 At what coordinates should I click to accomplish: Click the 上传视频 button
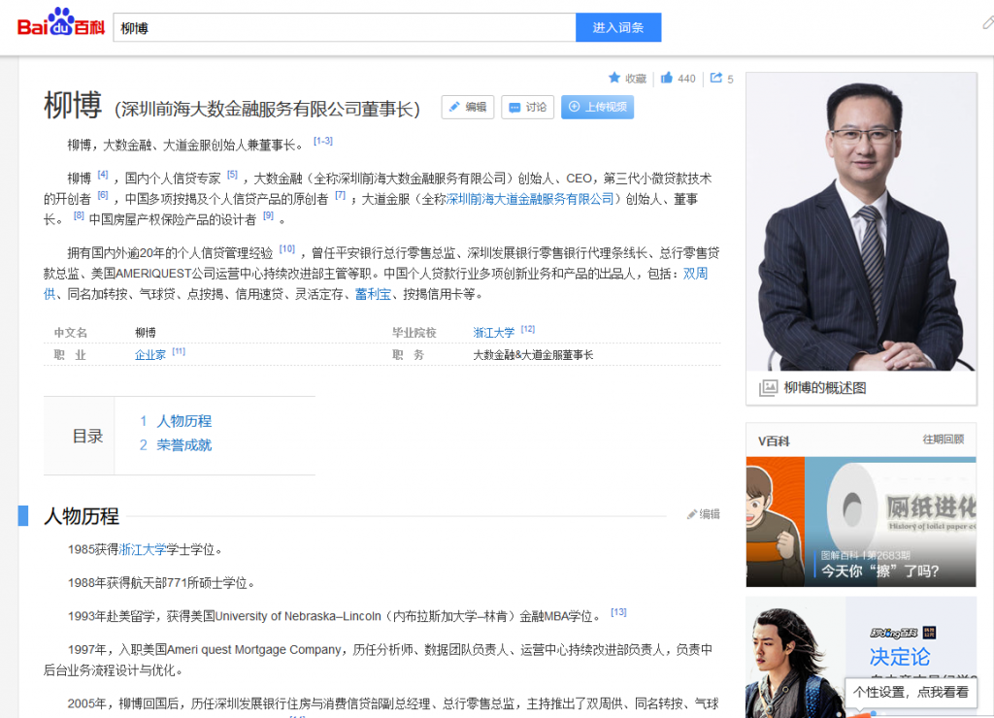coord(597,107)
